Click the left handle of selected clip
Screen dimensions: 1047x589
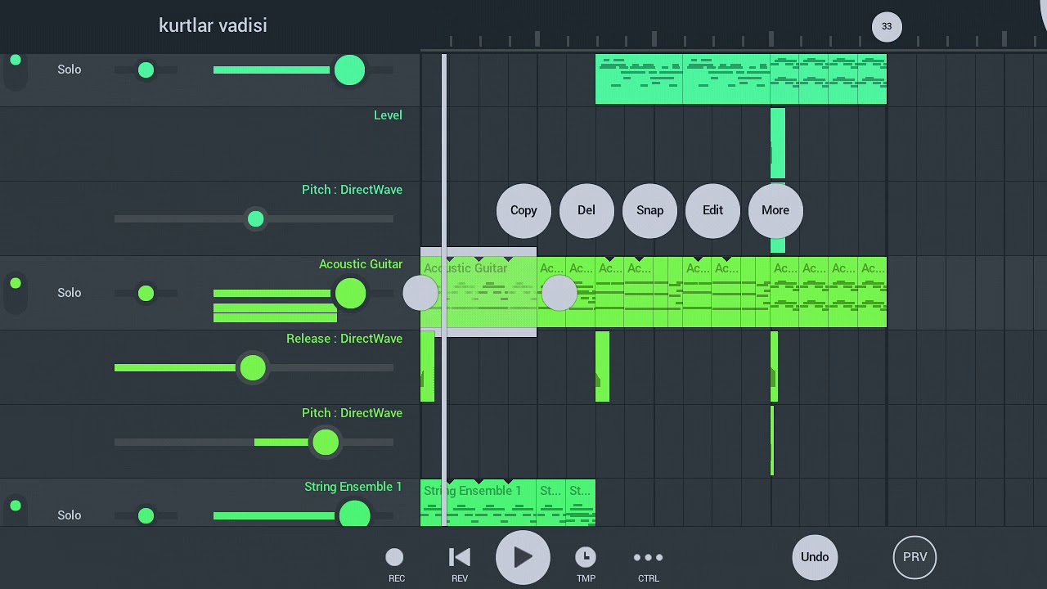(x=420, y=293)
